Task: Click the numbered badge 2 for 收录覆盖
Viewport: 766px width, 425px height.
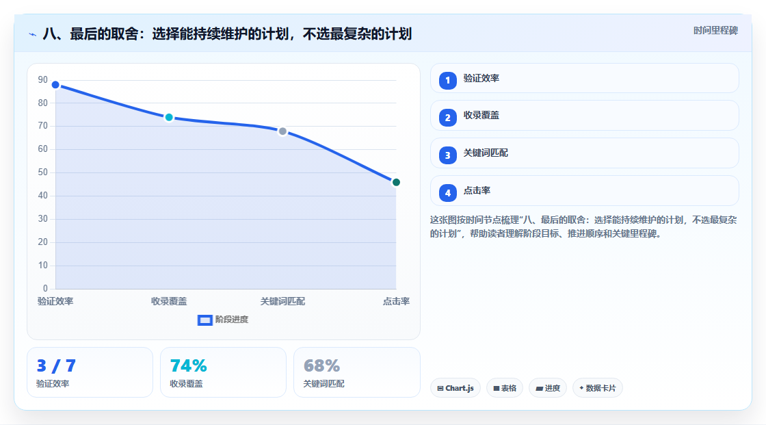Action: pos(447,118)
